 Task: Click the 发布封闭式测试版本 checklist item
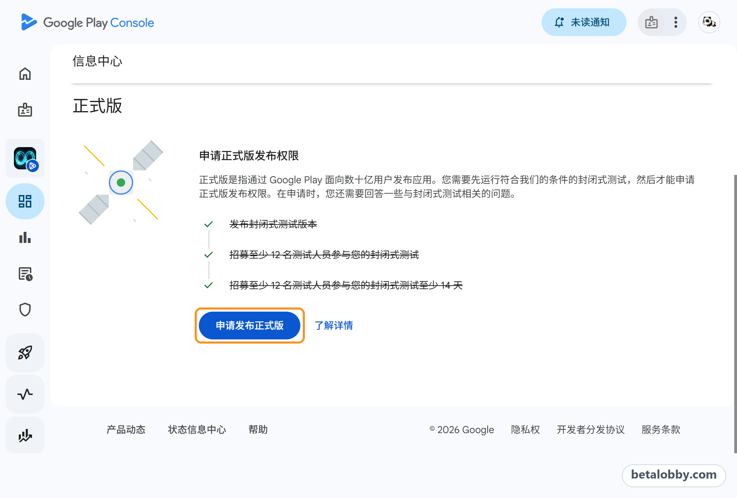pyautogui.click(x=273, y=224)
